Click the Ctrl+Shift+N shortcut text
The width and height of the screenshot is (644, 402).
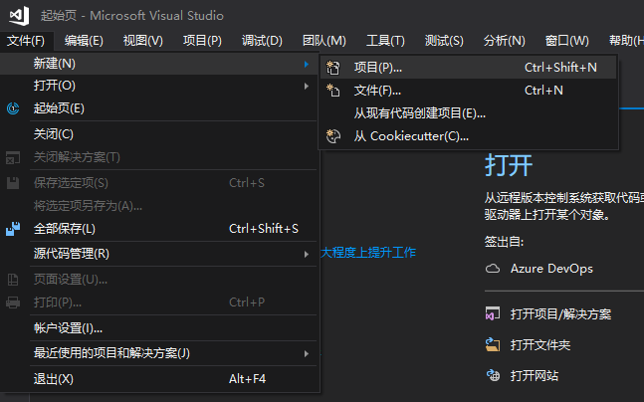(560, 68)
